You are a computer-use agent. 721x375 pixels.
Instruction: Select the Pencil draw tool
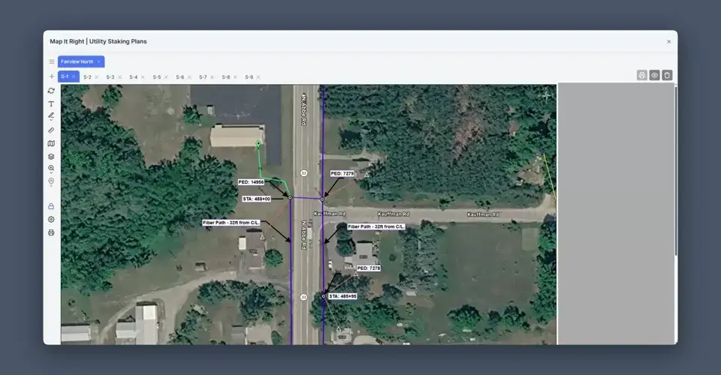[x=51, y=115]
